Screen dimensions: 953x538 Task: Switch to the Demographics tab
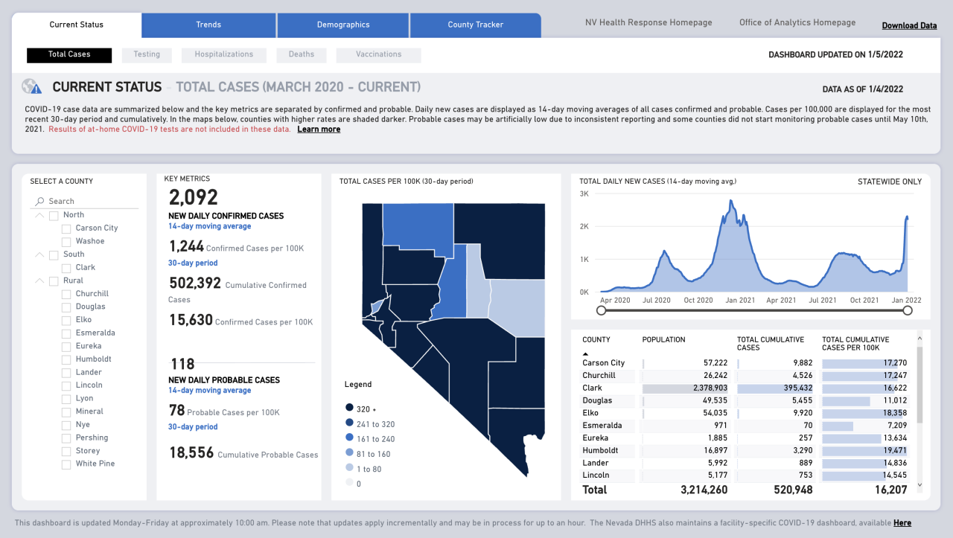pos(342,25)
